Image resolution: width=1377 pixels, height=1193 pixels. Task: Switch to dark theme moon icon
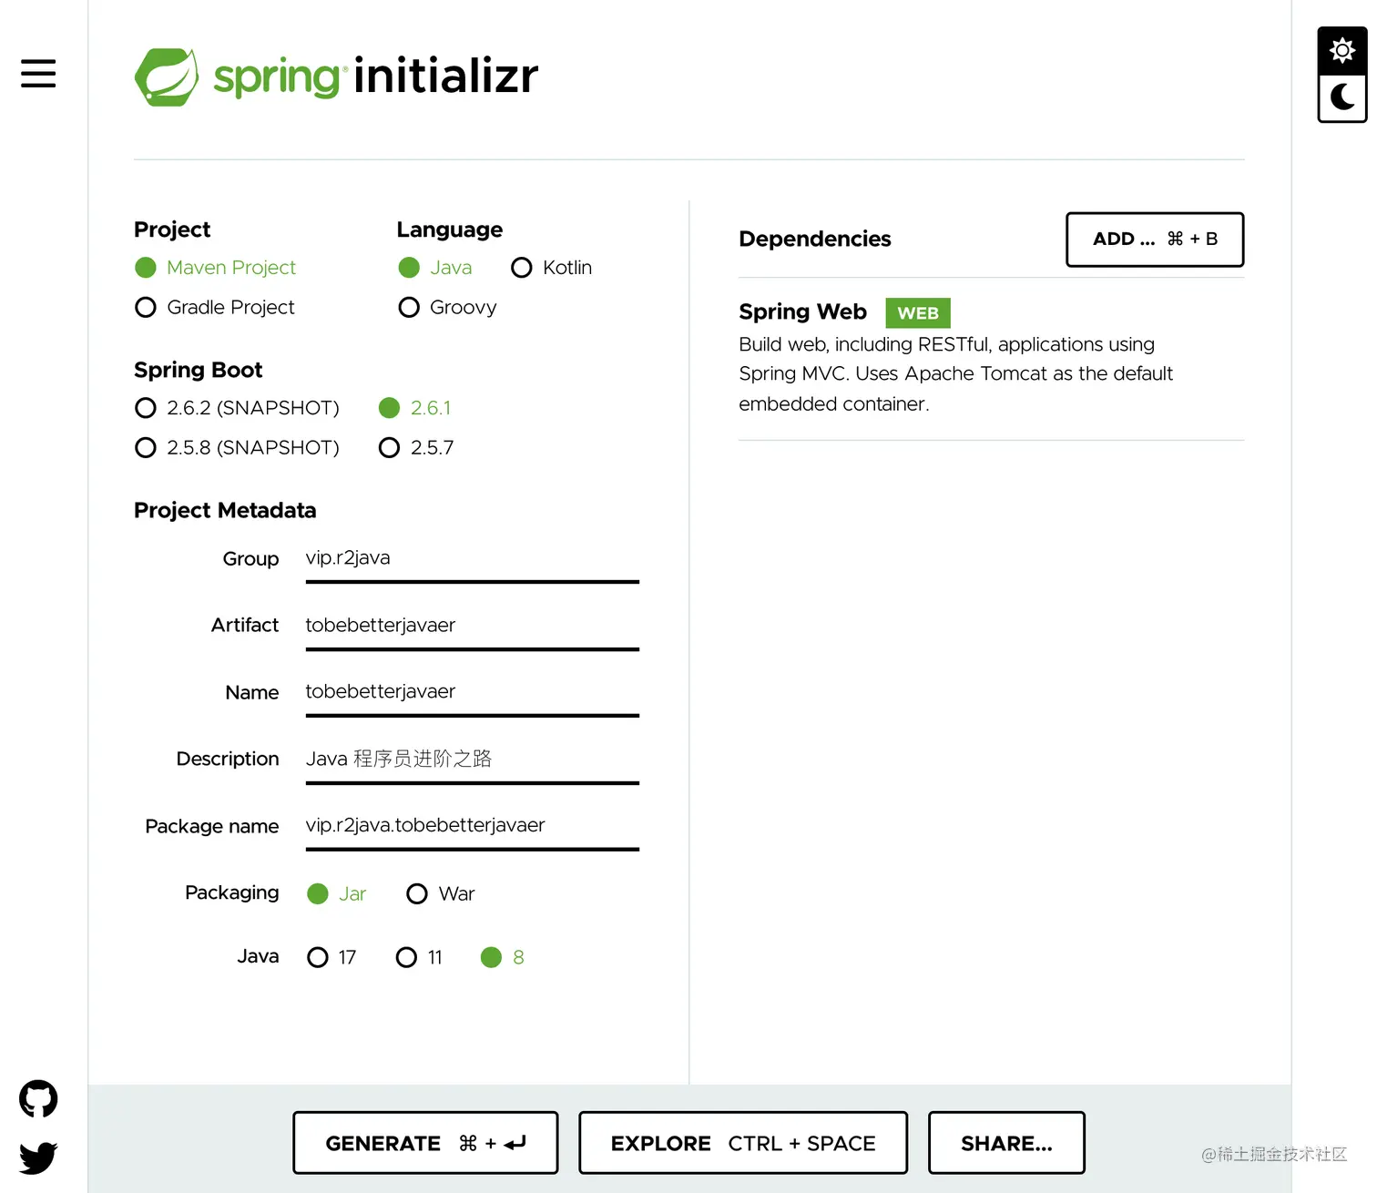(x=1342, y=97)
